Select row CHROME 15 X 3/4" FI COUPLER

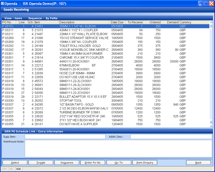105,57
